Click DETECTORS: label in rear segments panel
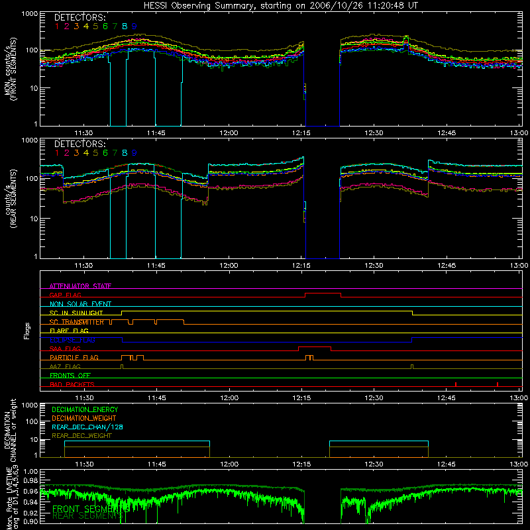Image resolution: width=530 pixels, height=530 pixels. pyautogui.click(x=80, y=144)
